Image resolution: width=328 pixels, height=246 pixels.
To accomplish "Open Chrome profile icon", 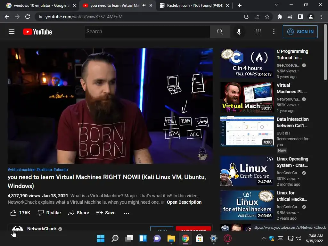I will coord(311,17).
